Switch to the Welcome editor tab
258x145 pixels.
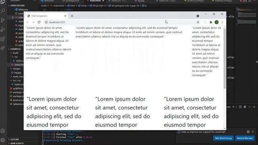point(47,1)
